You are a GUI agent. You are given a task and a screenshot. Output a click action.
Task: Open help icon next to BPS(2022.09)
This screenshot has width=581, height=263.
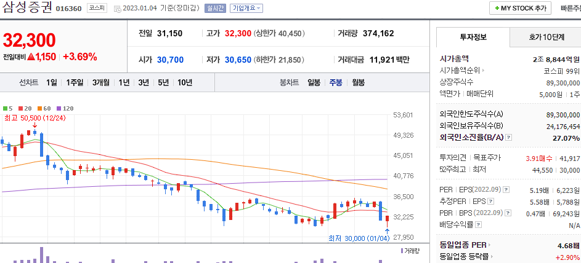click(508, 213)
